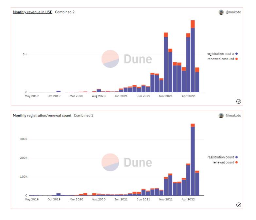Click the makoto avatar on the revenue chart
Image resolution: width=256 pixels, height=220 pixels.
(221, 12)
